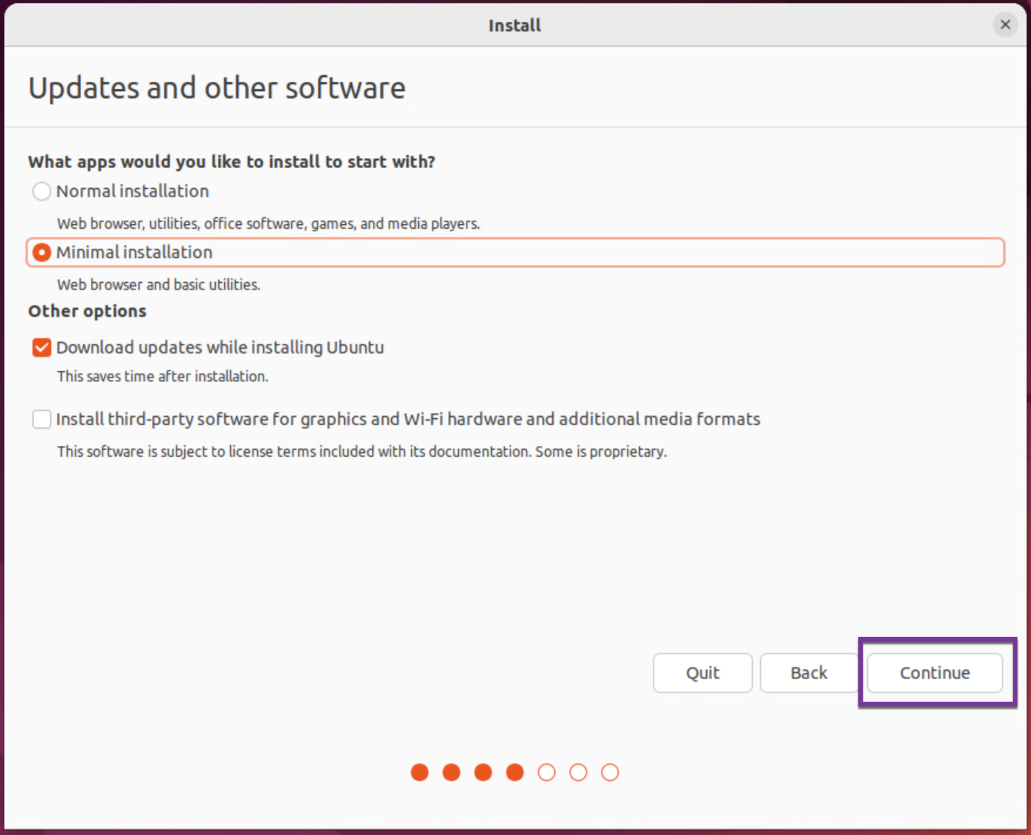The image size is (1031, 835).
Task: Select the Normal installation option
Action: [41, 191]
